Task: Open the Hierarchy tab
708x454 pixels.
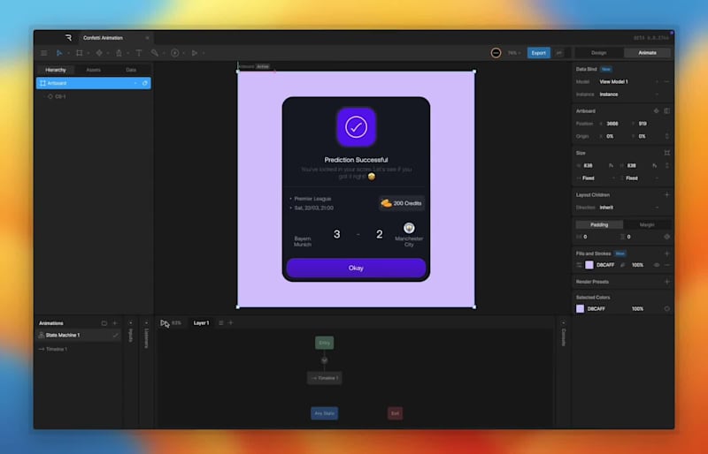Action: coord(56,70)
